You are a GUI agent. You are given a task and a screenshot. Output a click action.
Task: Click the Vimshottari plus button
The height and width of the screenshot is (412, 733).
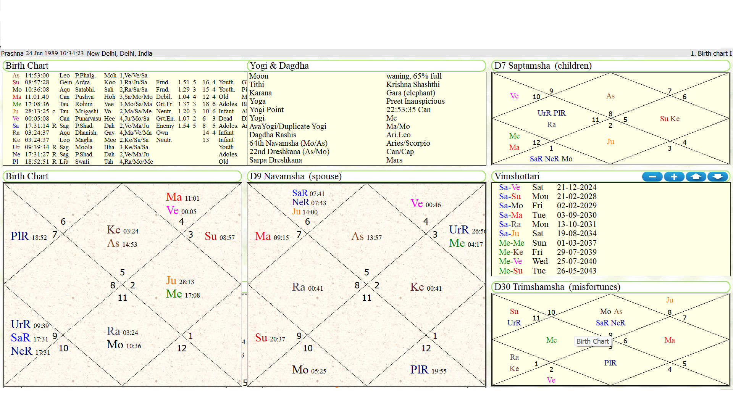674,177
